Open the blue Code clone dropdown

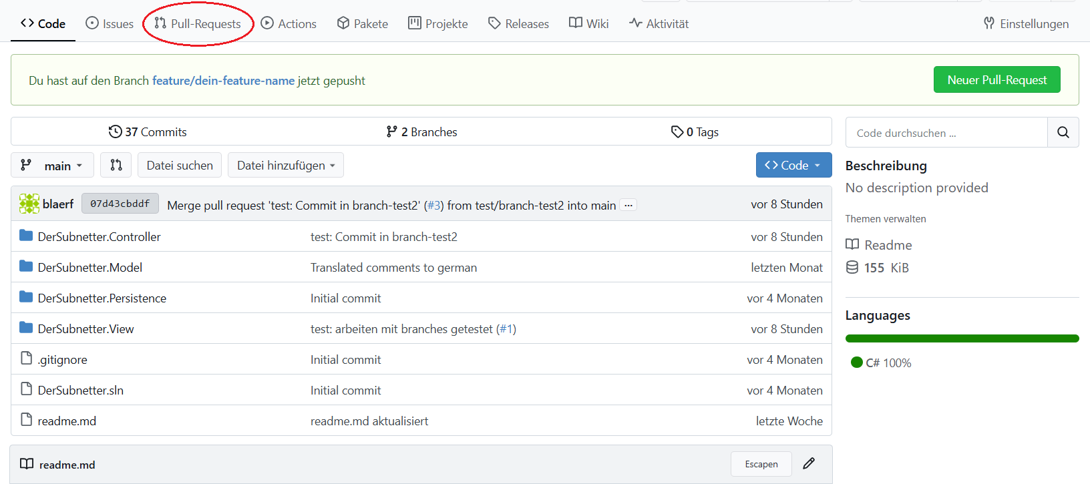pyautogui.click(x=793, y=166)
